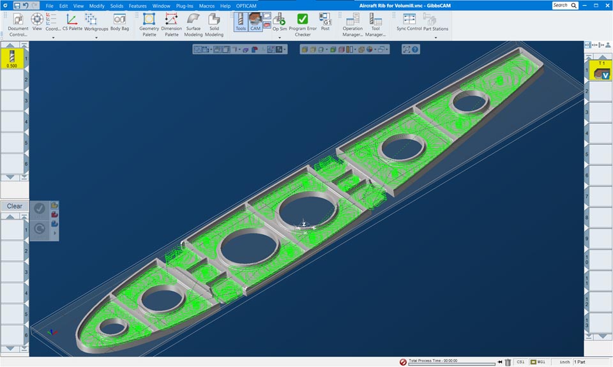Click the trash can in status bar

pos(508,362)
